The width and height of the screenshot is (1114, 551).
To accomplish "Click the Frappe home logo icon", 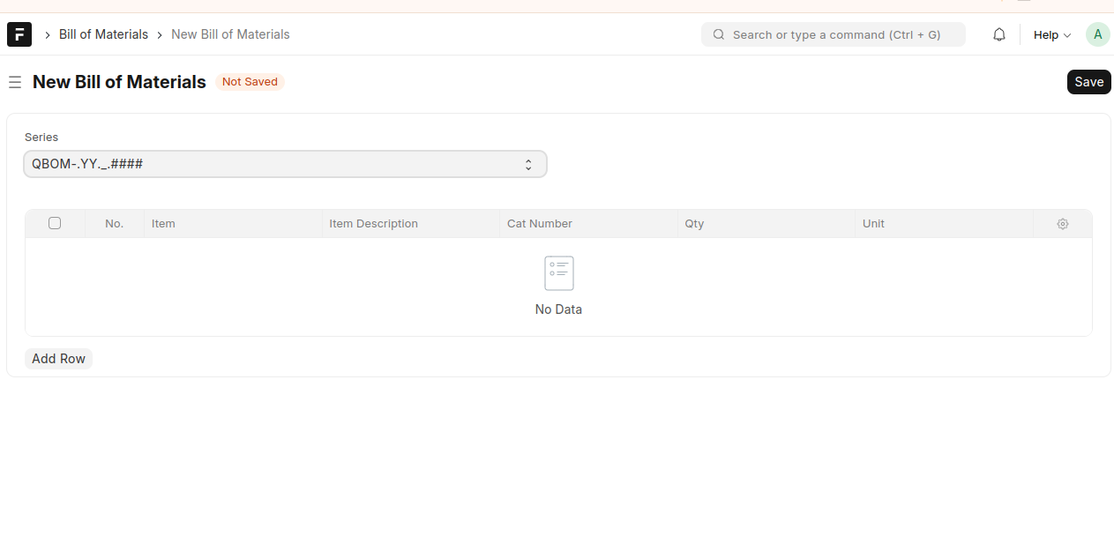I will tap(19, 34).
